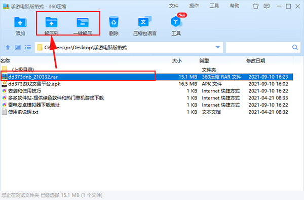The width and height of the screenshot is (304, 200).
Task: Open the 操作 menu
Action: [x=194, y=6]
